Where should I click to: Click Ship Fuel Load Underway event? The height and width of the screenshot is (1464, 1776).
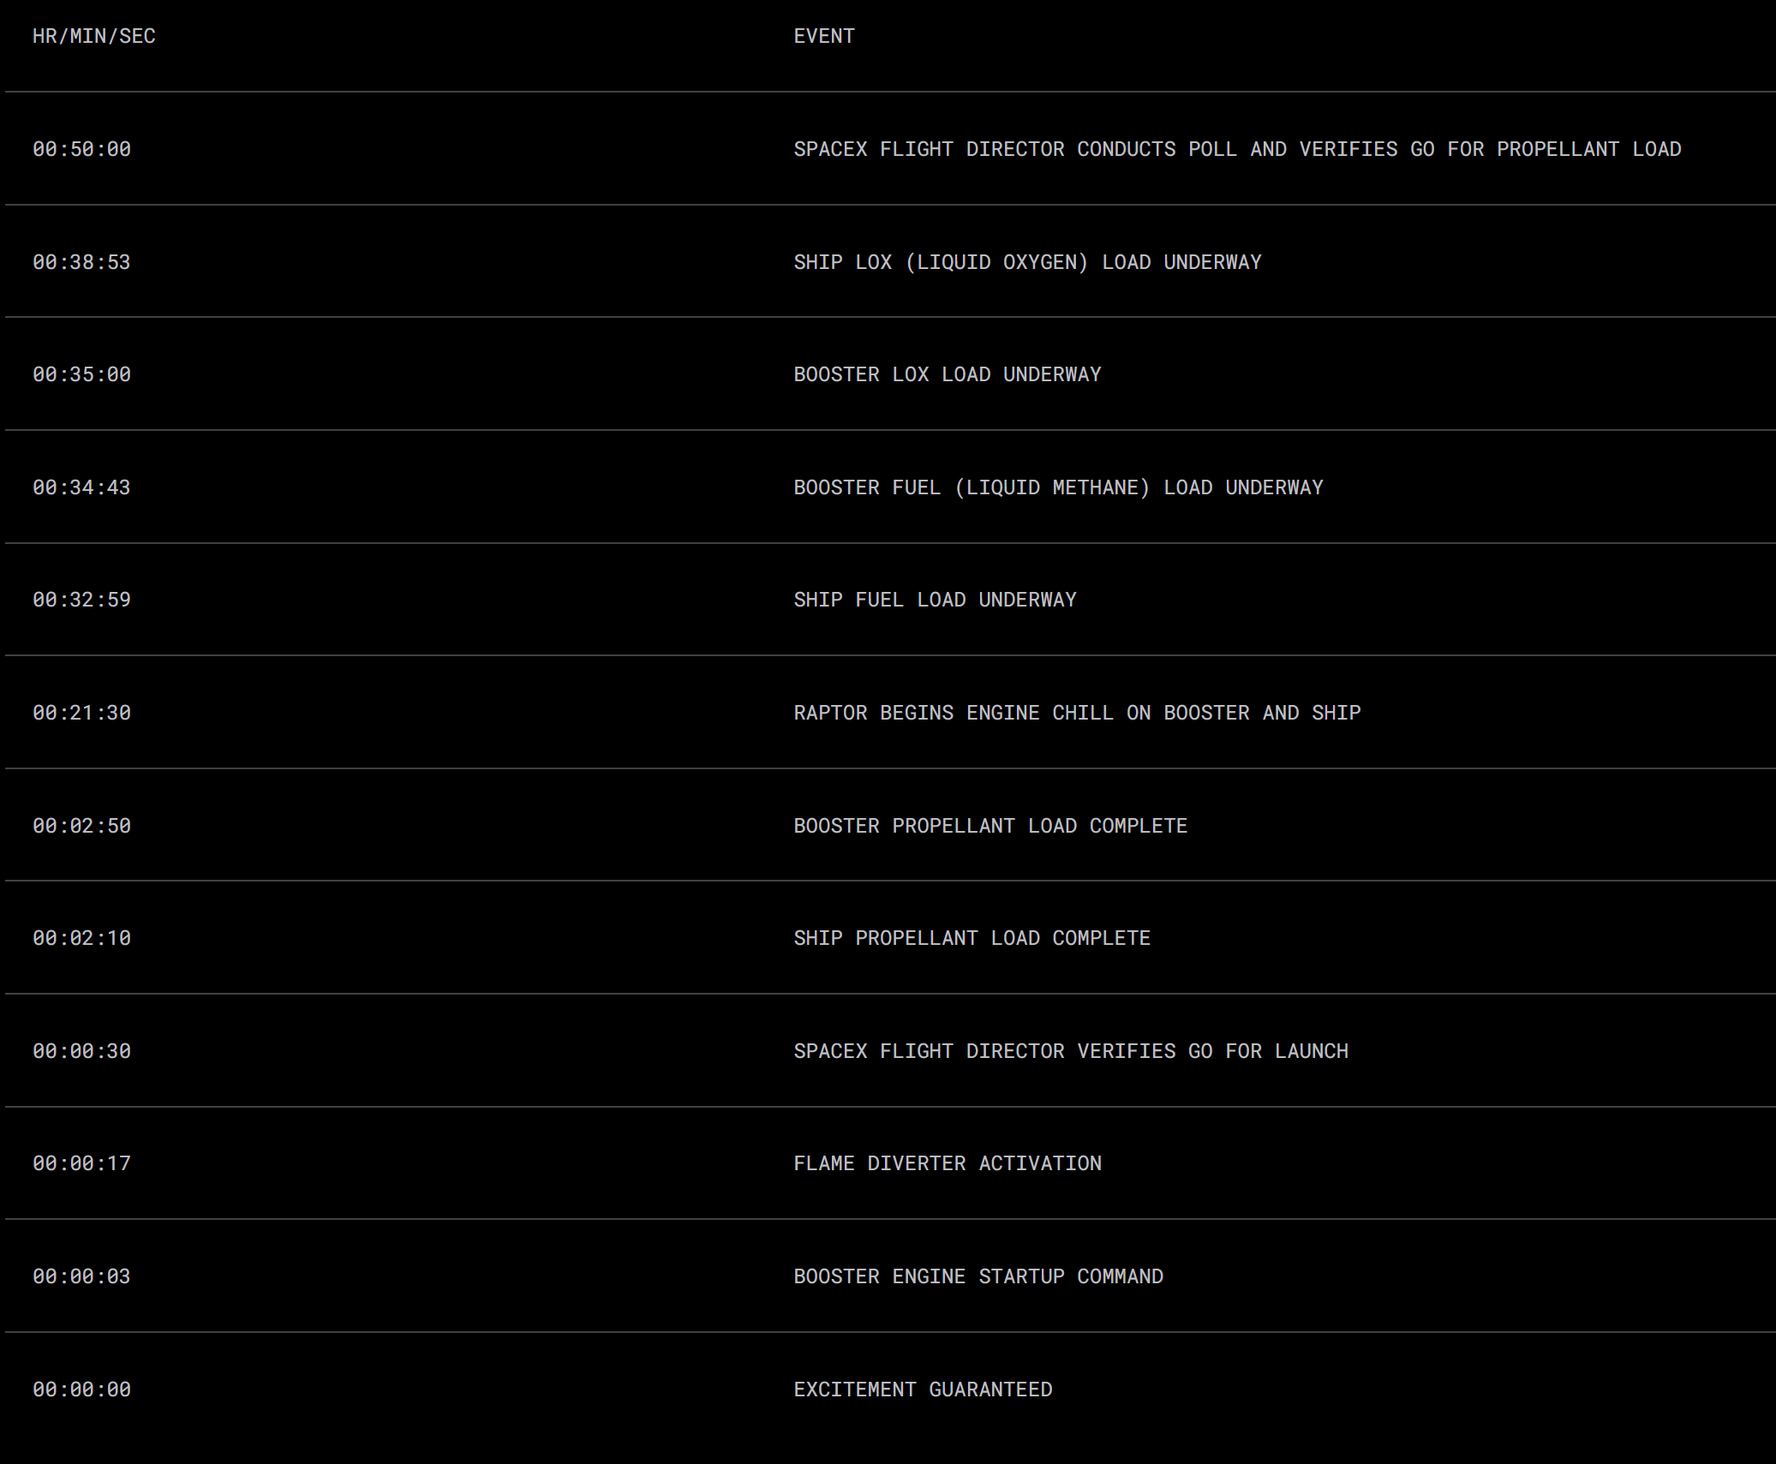tap(935, 600)
